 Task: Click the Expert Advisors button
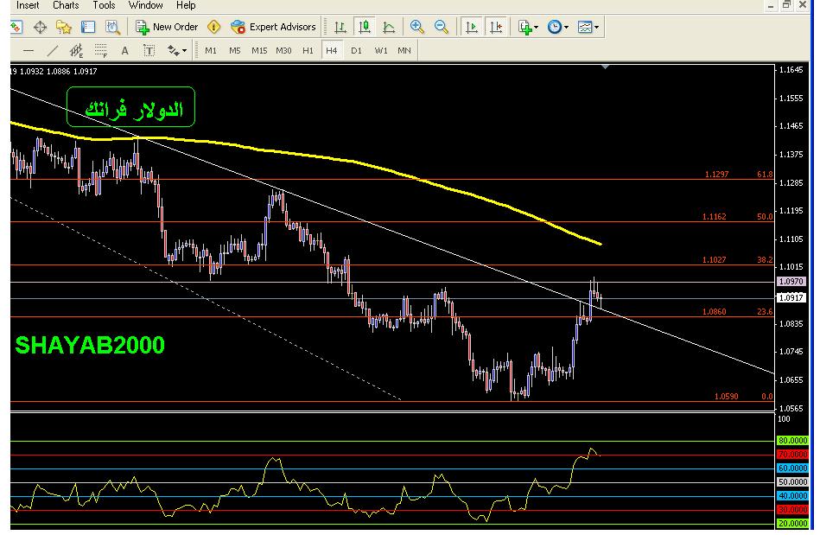click(x=274, y=27)
